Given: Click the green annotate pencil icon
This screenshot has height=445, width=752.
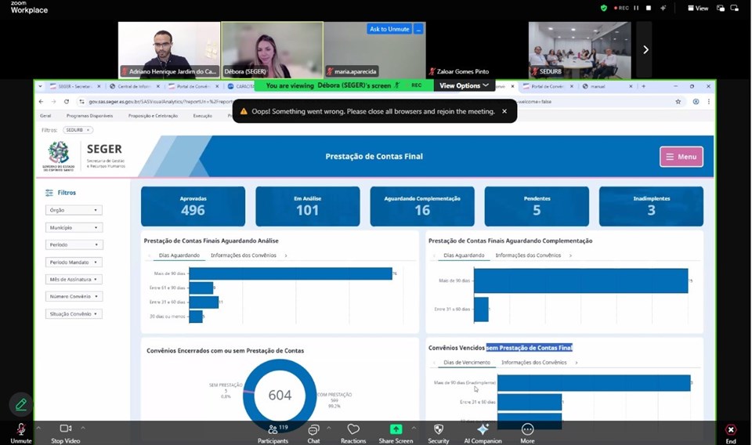Looking at the screenshot, I should 21,404.
